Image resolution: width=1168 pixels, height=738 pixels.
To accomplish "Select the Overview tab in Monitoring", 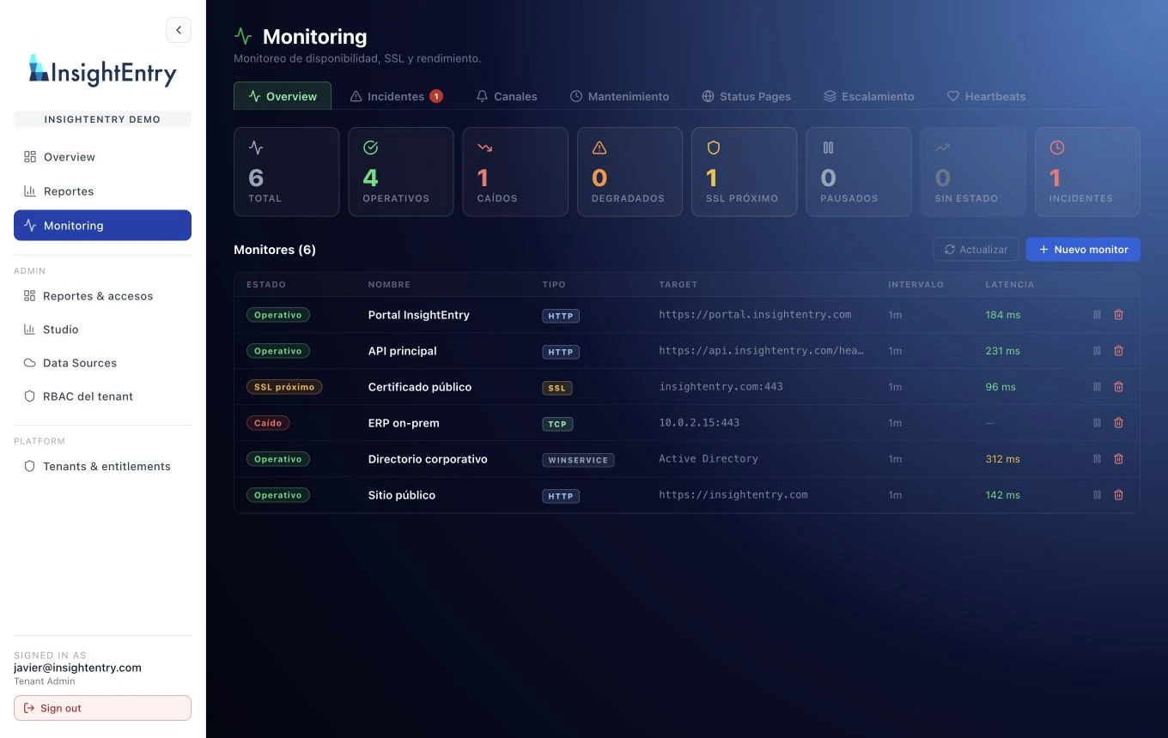I will pyautogui.click(x=283, y=96).
